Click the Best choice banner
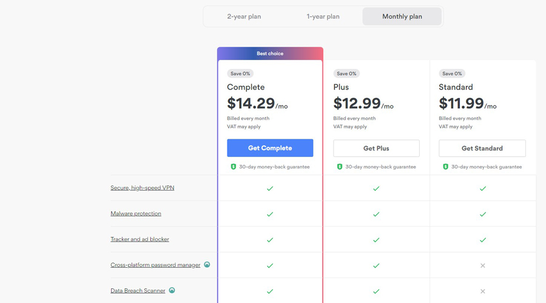Screen dimensions: 546x303 point(270,53)
